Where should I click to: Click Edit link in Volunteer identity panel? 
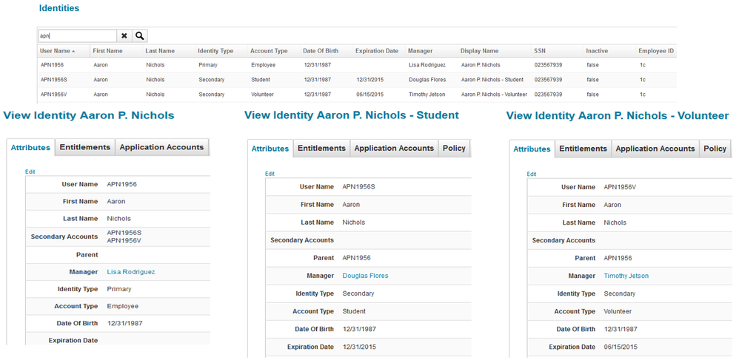point(532,174)
